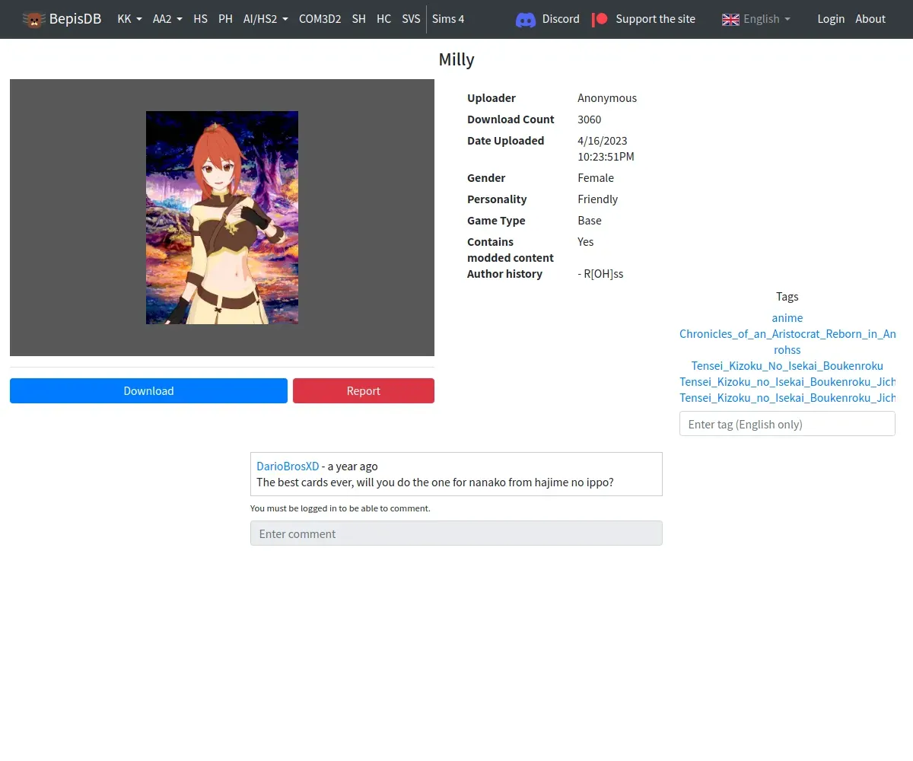Open the Sims 4 section
Viewport: 913px width, 761px height.
pos(448,19)
